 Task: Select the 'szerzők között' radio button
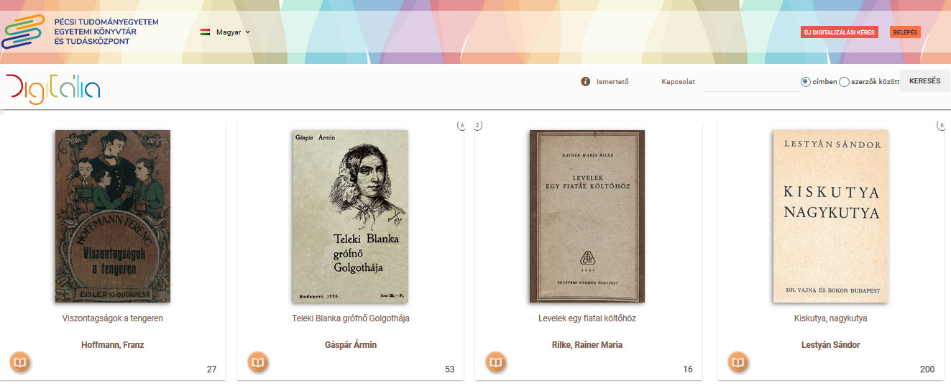844,82
